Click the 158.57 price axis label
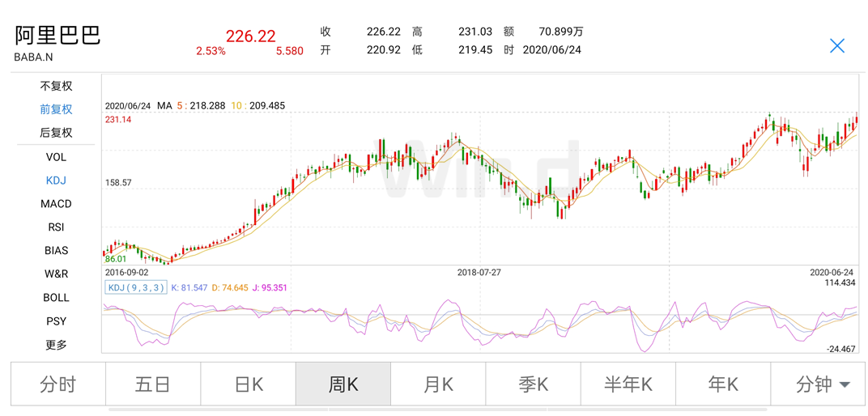The width and height of the screenshot is (868, 416). click(118, 182)
